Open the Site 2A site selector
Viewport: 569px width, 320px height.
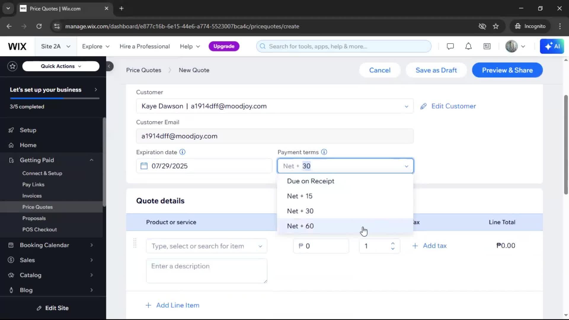(x=56, y=46)
